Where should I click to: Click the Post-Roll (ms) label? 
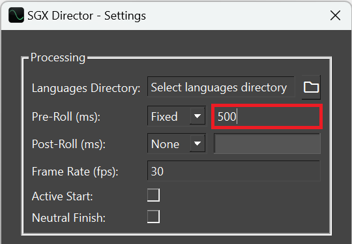(68, 144)
